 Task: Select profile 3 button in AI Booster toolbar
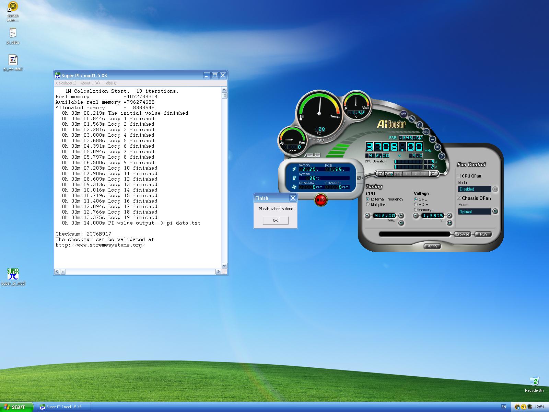pyautogui.click(x=424, y=174)
